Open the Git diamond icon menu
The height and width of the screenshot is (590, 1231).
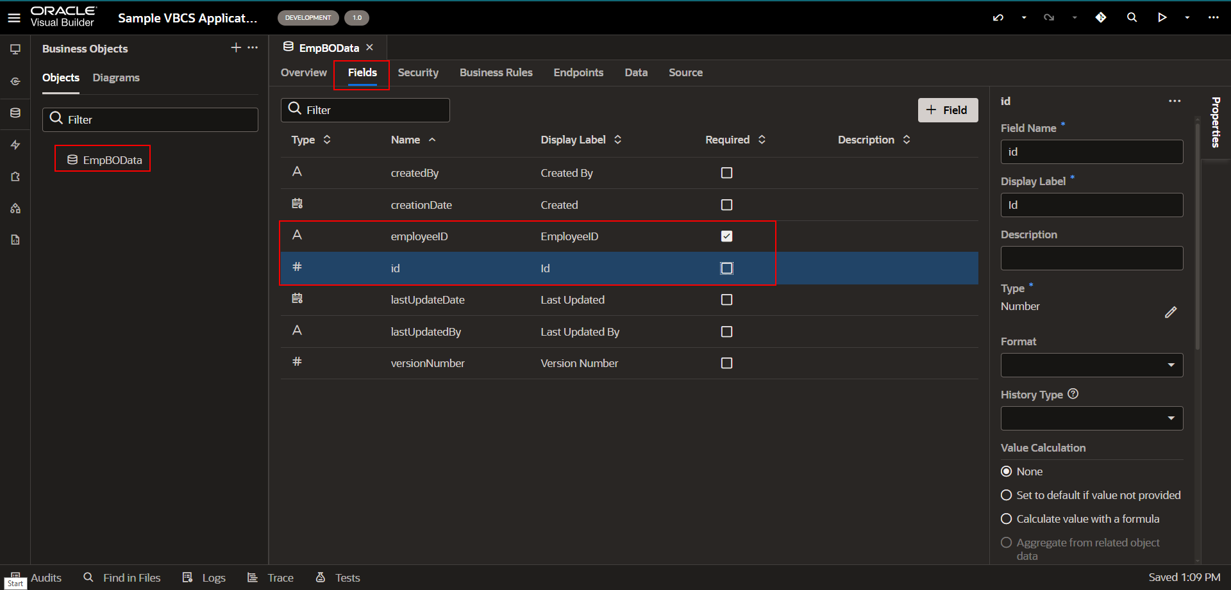pos(1101,17)
